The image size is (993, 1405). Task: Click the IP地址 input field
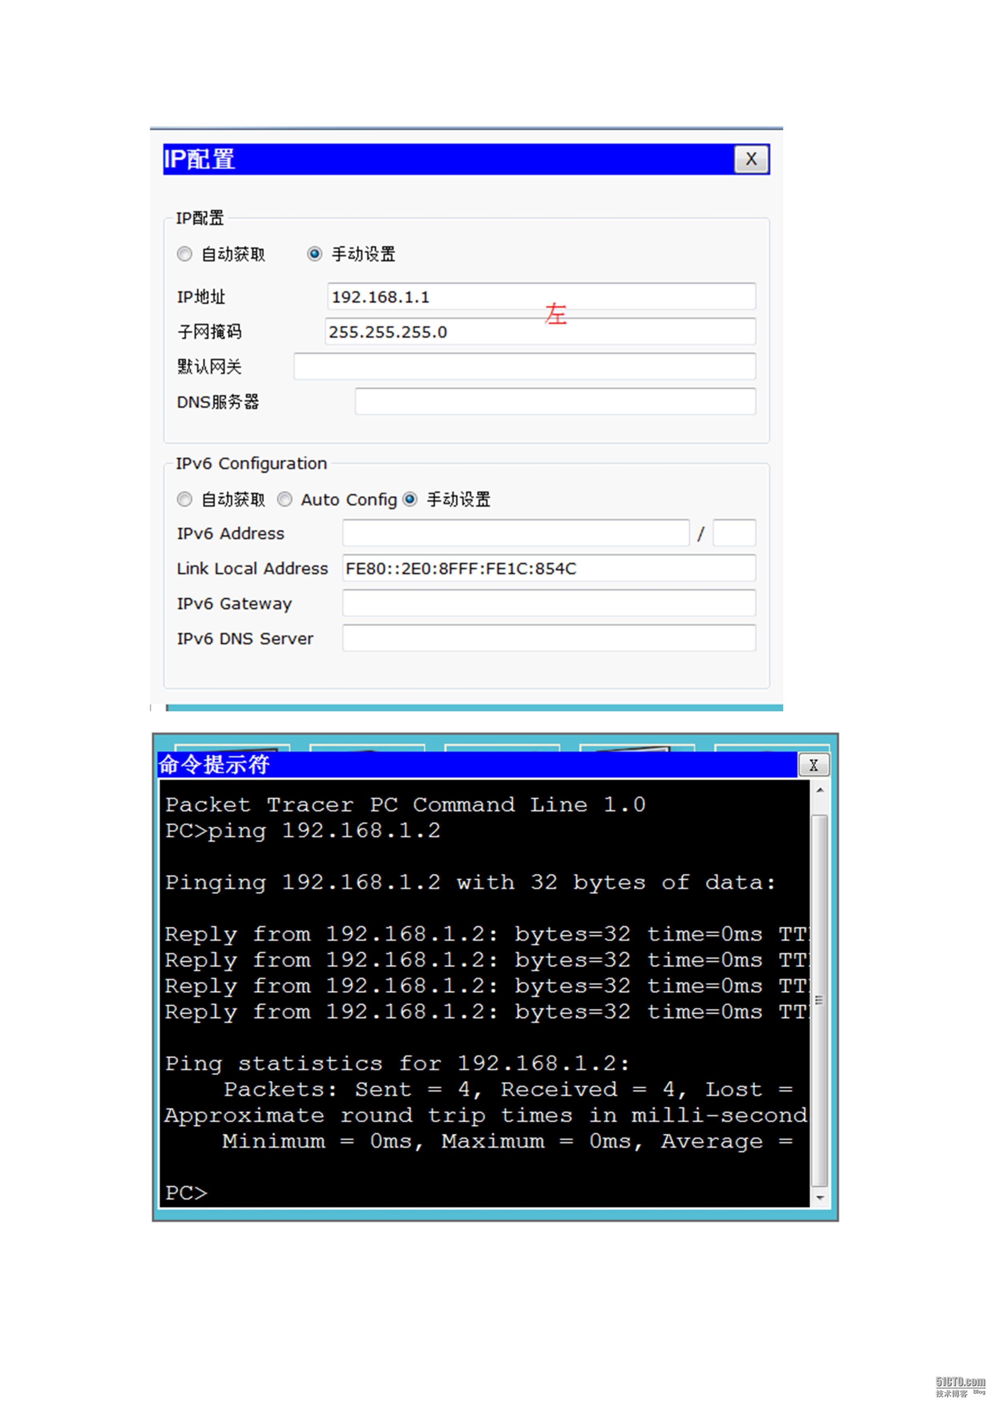541,297
